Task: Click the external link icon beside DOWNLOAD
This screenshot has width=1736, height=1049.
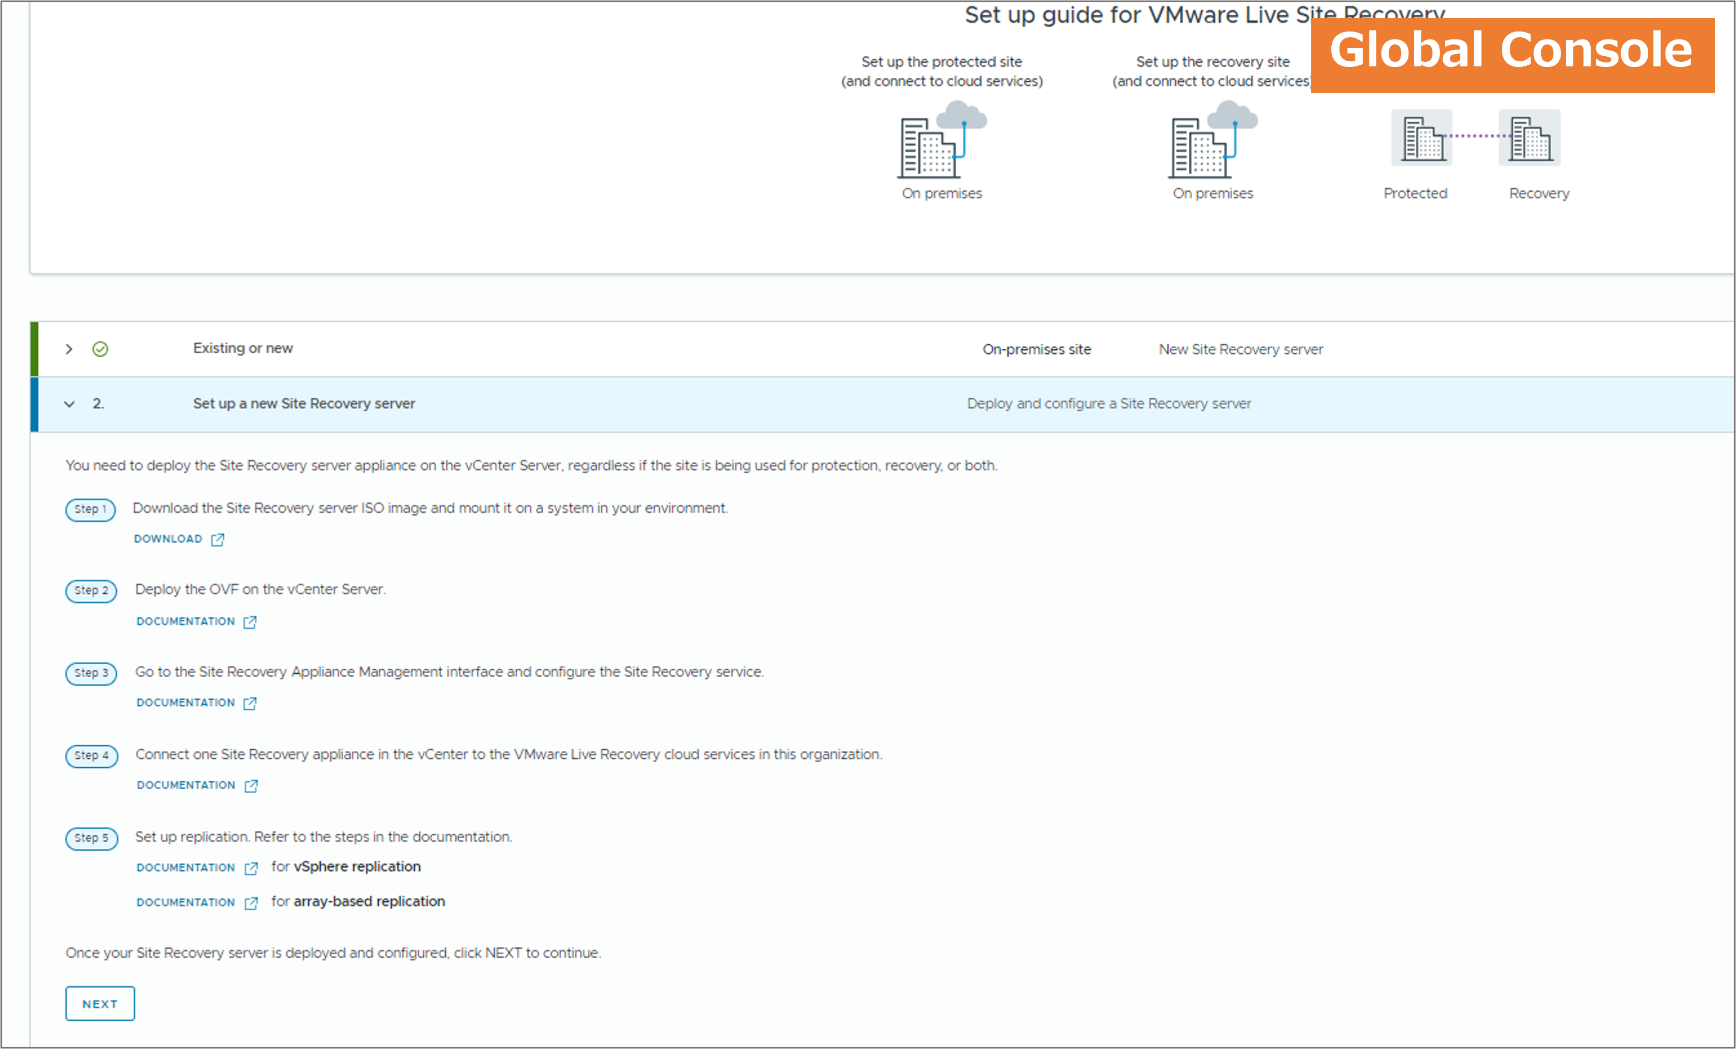Action: tap(218, 539)
